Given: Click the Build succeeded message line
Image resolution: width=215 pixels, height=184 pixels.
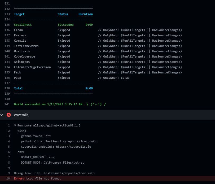Looking at the screenshot, I should 60,104.
